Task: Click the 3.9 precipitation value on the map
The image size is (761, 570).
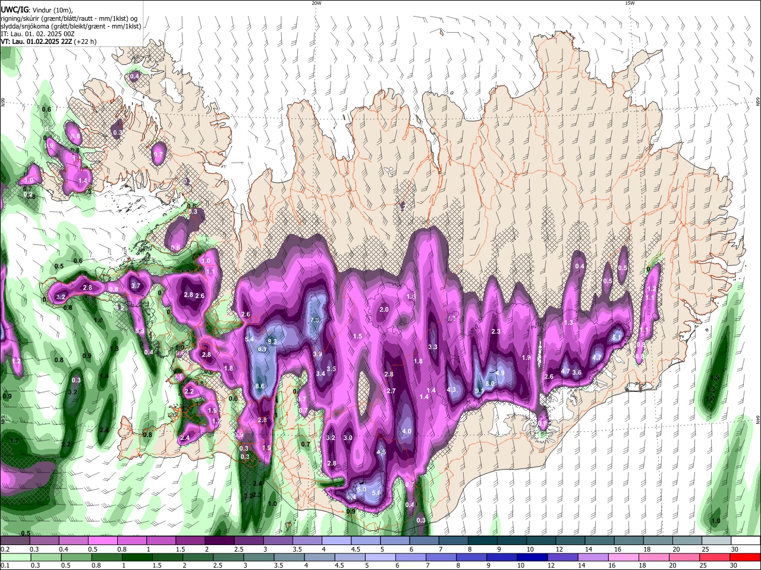Action: tap(317, 354)
